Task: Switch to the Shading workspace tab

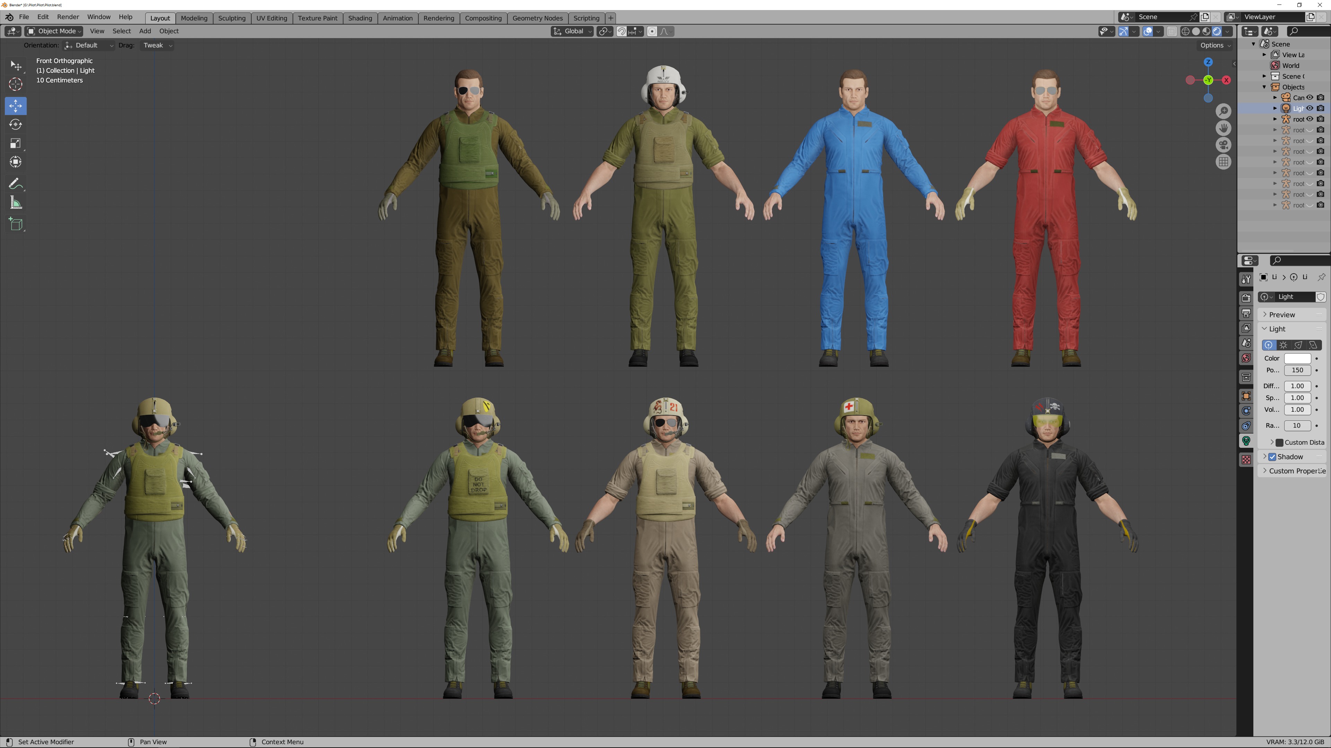Action: (x=360, y=18)
